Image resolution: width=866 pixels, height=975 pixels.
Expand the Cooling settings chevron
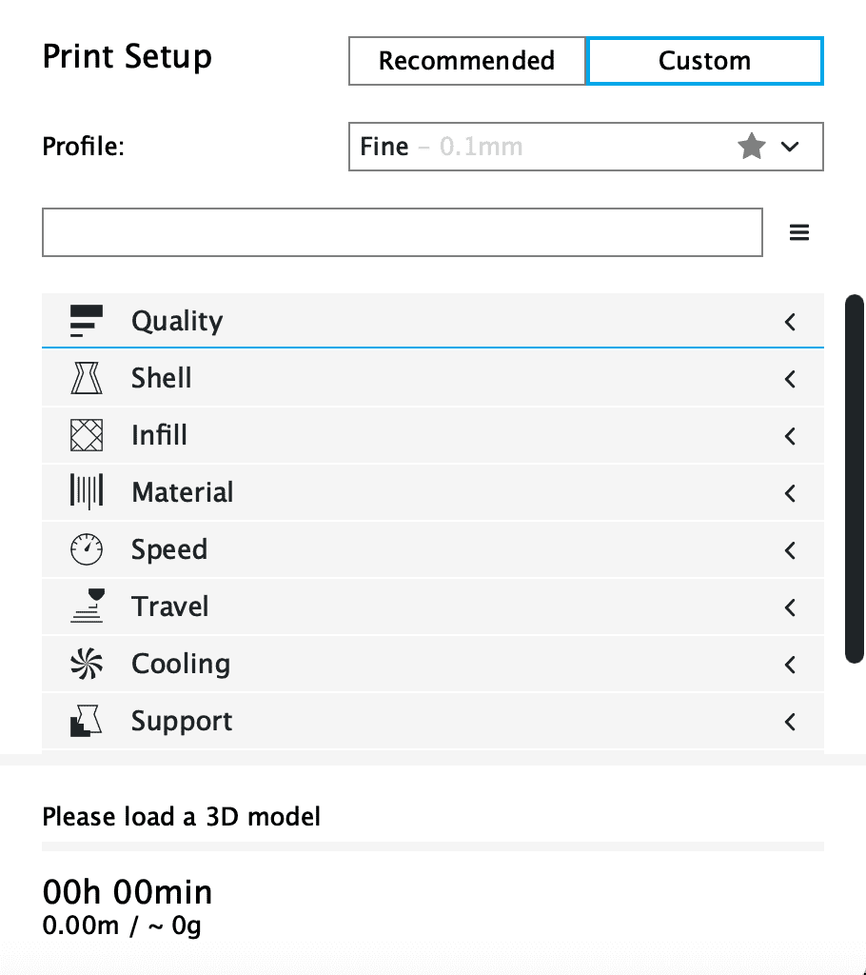[790, 665]
